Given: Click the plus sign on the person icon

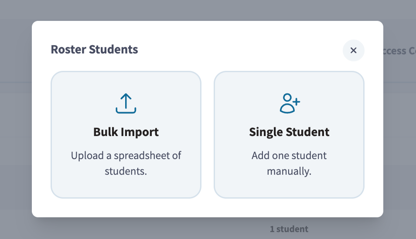Looking at the screenshot, I should coord(297,102).
